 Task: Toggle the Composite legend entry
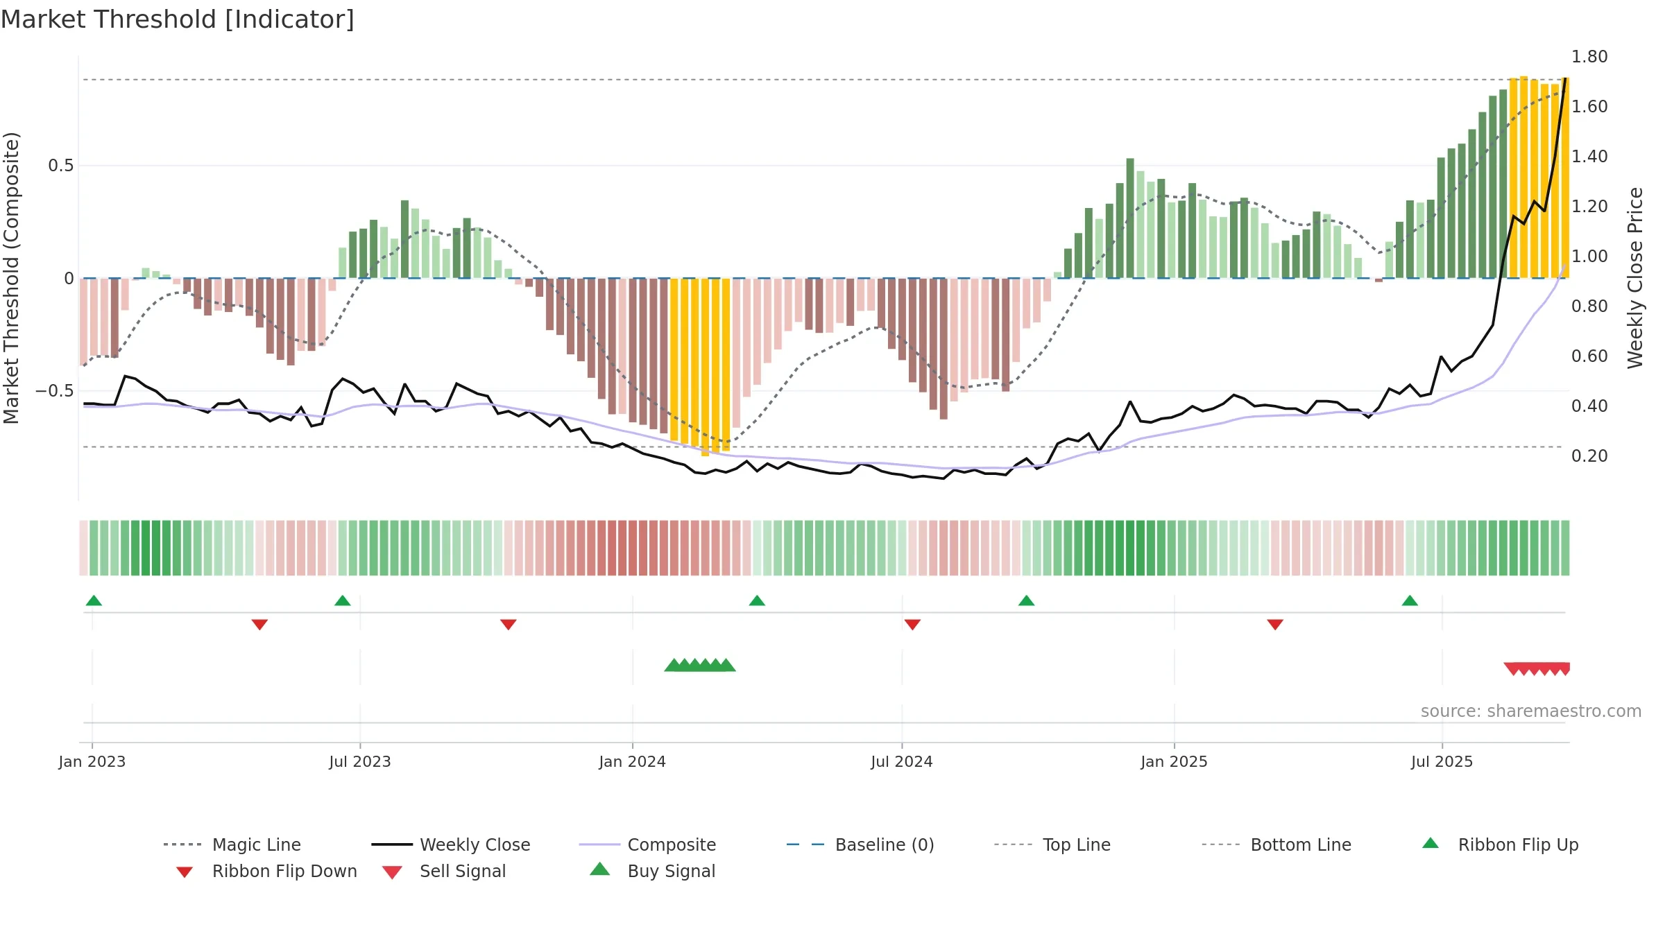[x=647, y=844]
